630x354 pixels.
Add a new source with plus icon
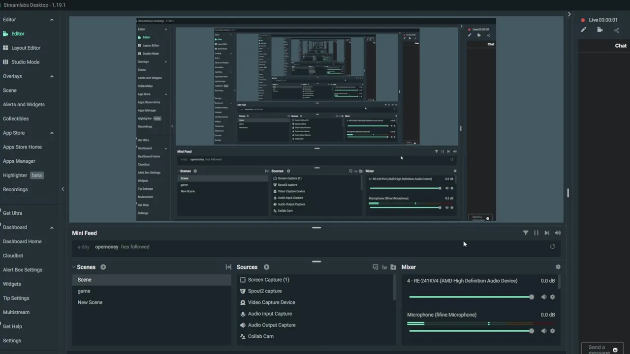(x=266, y=267)
